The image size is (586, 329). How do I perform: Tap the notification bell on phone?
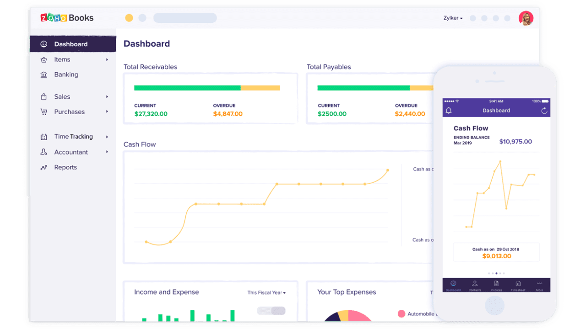click(449, 111)
